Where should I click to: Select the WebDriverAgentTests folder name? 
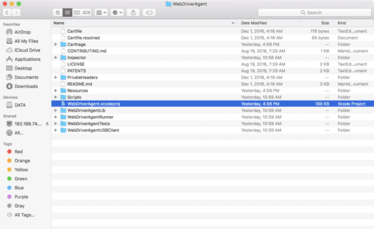point(89,123)
